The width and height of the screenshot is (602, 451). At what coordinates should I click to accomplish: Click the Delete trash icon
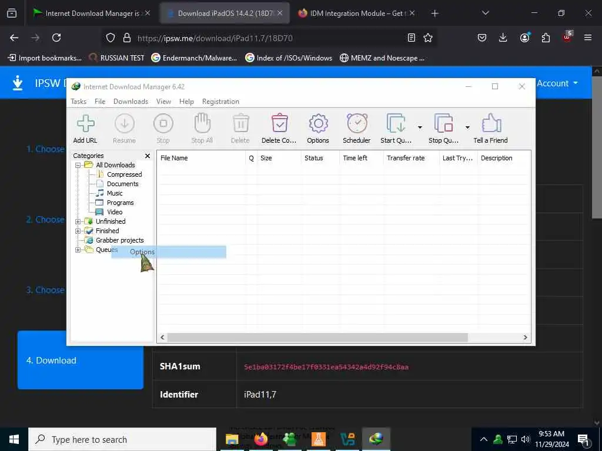point(240,124)
